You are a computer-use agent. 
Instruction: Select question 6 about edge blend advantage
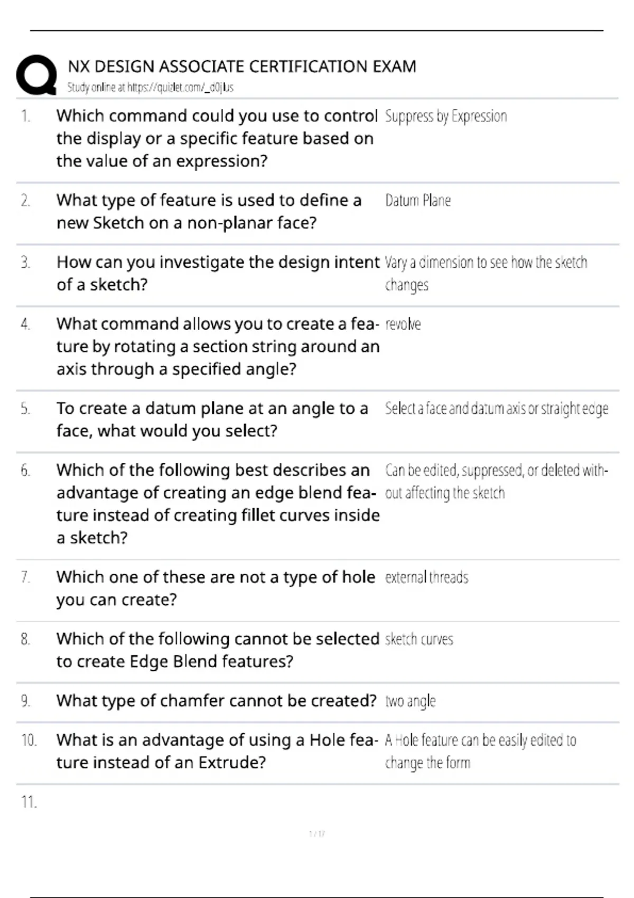tap(218, 504)
